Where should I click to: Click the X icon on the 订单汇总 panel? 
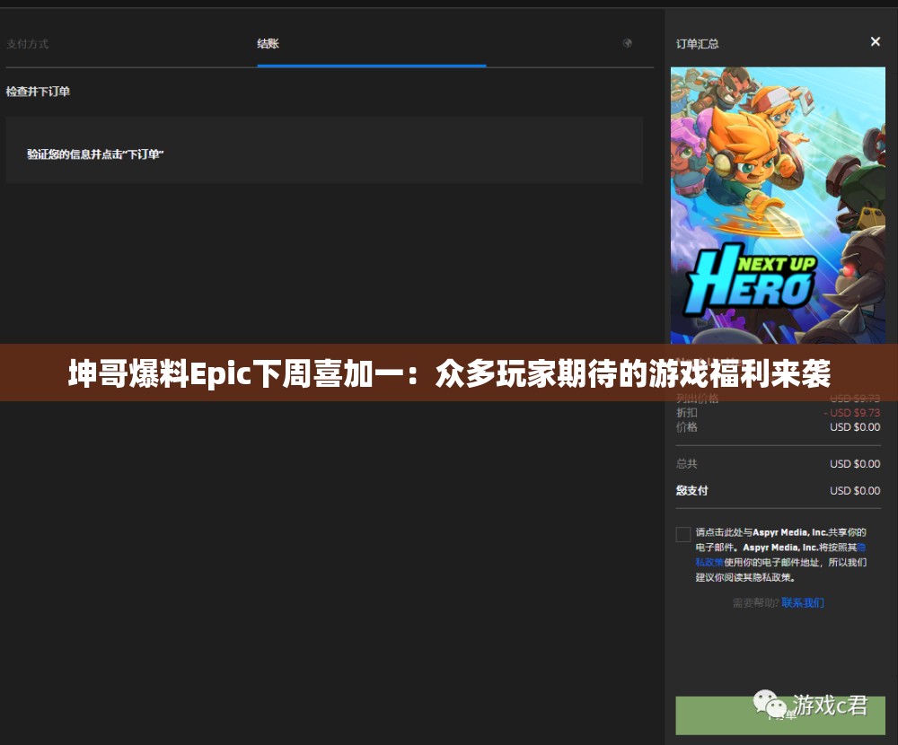(876, 41)
